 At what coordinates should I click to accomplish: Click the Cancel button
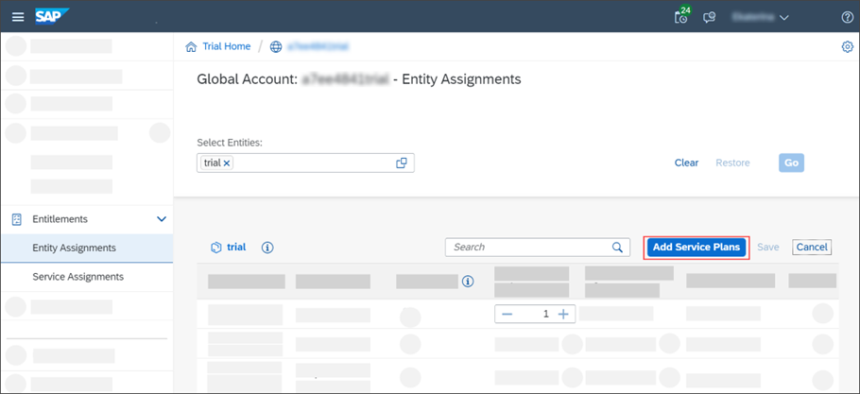pyautogui.click(x=812, y=248)
